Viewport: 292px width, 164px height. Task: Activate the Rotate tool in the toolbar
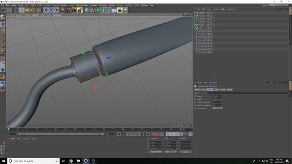[x=33, y=10]
